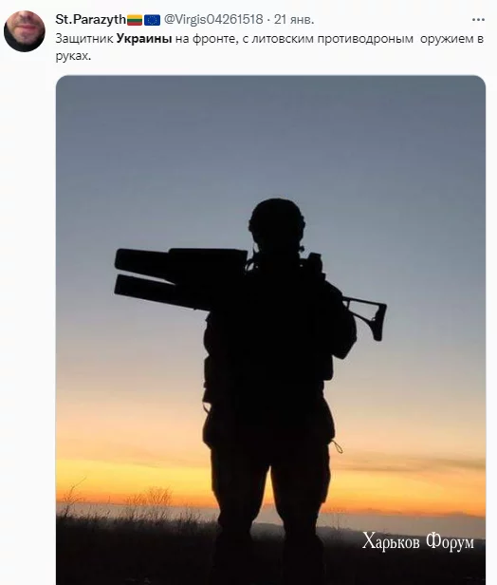Open the @Virgis04261518 handle link
The width and height of the screenshot is (497, 585).
click(213, 19)
